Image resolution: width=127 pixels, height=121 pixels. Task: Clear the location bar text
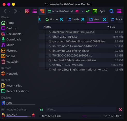point(77,11)
